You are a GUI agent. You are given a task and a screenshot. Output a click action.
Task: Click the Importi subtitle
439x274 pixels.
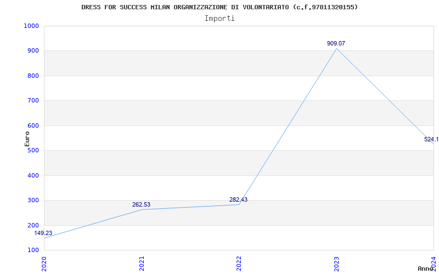[x=219, y=19]
